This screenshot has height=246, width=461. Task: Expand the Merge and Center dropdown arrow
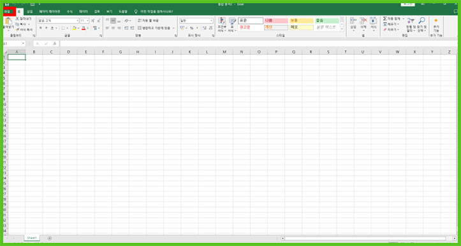pyautogui.click(x=173, y=28)
